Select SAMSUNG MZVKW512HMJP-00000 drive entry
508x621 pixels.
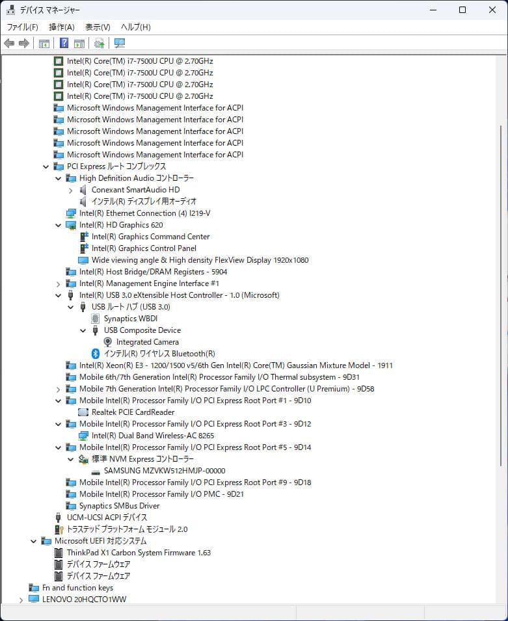point(164,471)
